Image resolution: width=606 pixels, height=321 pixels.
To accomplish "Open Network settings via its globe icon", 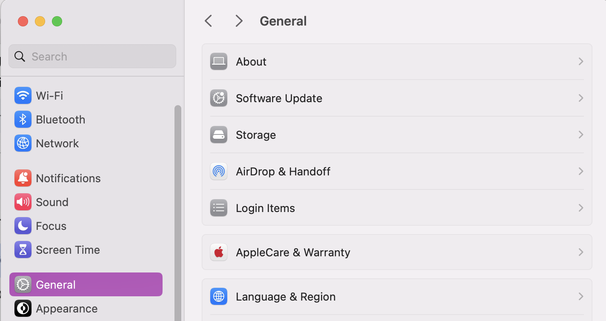I will tap(23, 143).
